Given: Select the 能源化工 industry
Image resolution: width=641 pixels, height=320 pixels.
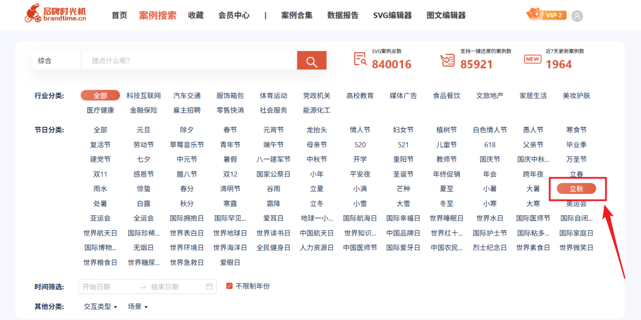Looking at the screenshot, I should click(x=317, y=110).
